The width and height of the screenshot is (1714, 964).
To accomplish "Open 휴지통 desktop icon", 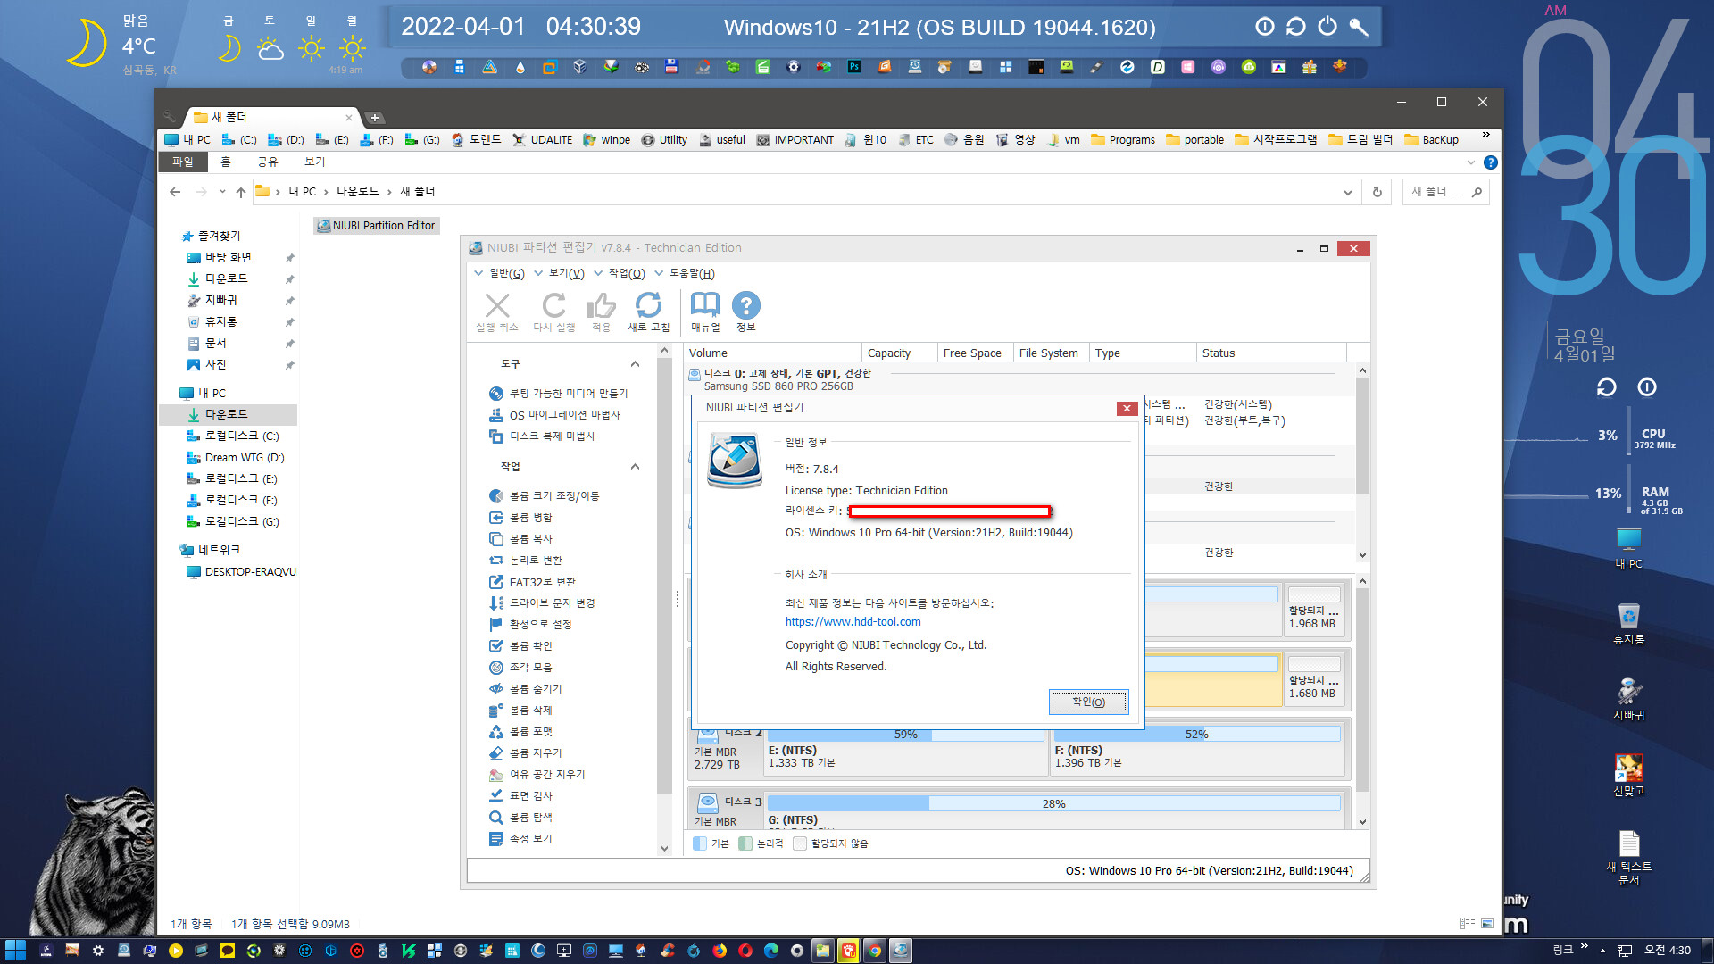I will click(x=1628, y=623).
